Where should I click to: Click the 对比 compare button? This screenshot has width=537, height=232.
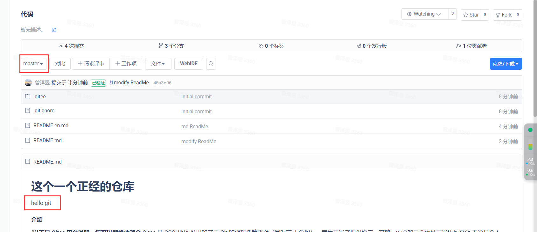60,64
